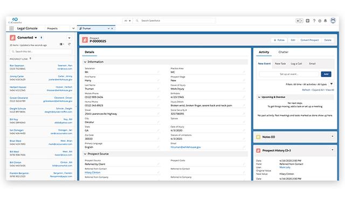Click the Add event button
This screenshot has height=197, width=345.
coord(326,74)
